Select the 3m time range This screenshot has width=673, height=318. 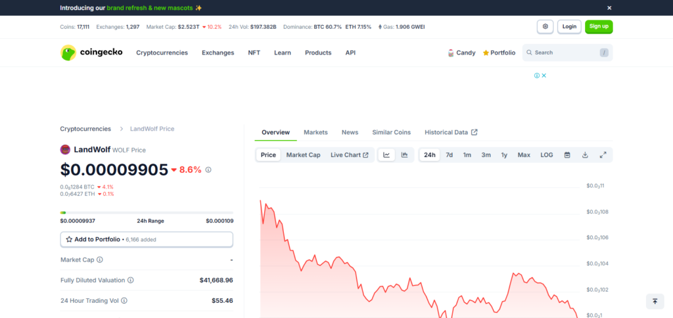pos(486,155)
